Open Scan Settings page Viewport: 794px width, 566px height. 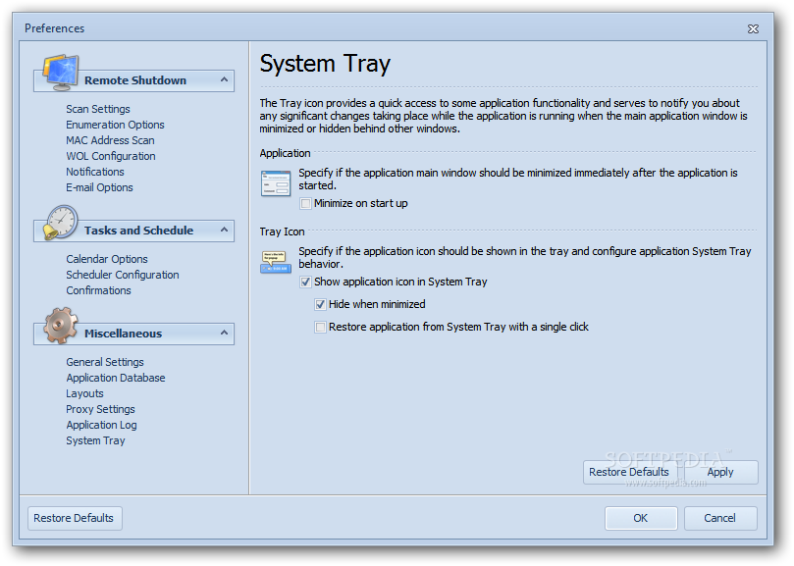(98, 109)
